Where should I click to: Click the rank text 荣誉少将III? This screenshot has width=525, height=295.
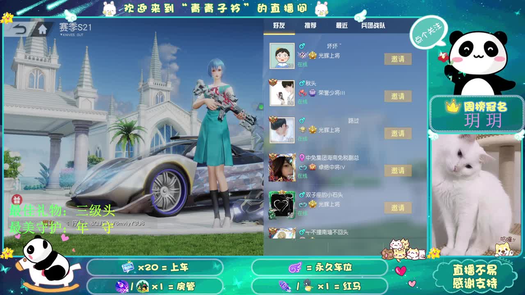(331, 93)
